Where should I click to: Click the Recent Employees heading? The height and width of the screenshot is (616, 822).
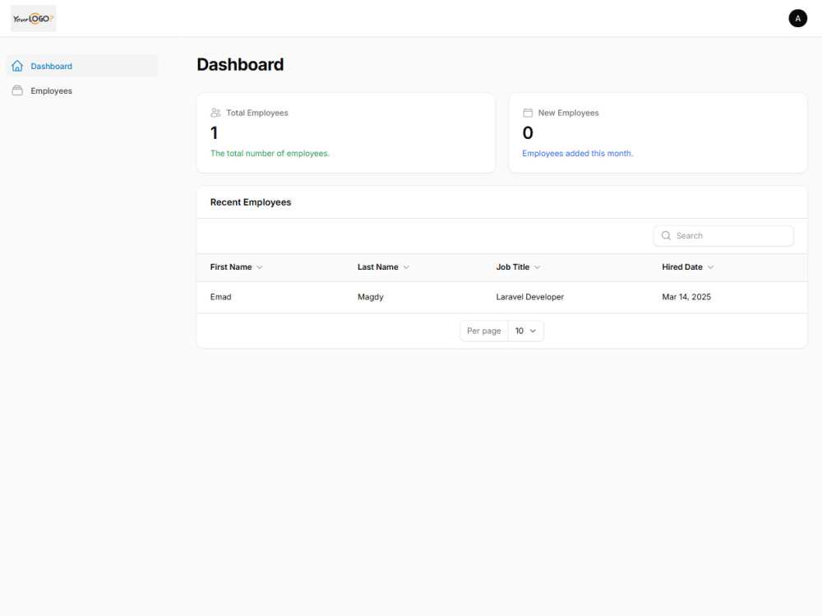point(251,202)
